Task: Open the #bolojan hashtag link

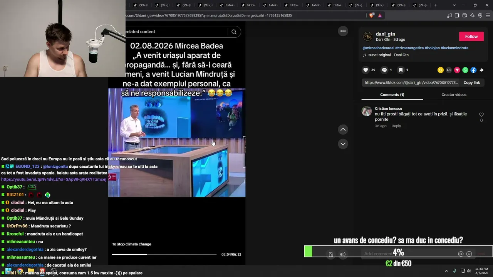Action: (432, 48)
